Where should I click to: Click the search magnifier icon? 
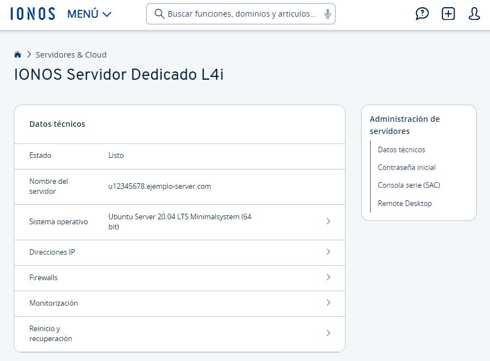(x=159, y=14)
